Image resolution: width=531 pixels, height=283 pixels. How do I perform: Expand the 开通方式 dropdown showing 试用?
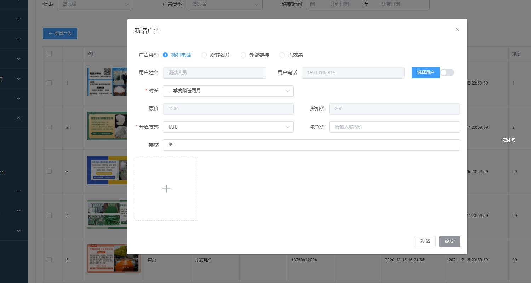[228, 127]
